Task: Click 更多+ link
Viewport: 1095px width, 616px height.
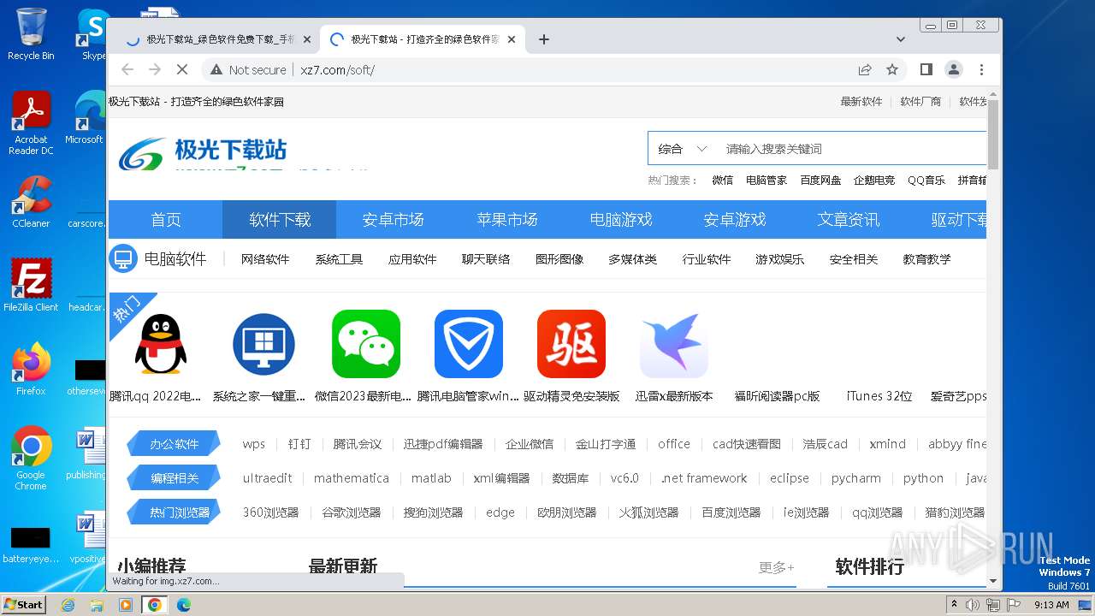Action: click(776, 567)
